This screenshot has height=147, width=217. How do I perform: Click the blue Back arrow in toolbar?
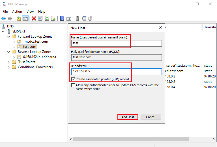point(3,19)
